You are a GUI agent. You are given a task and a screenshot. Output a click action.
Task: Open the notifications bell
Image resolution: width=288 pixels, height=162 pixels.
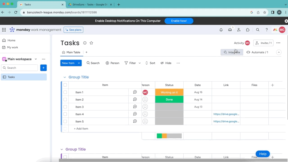(221, 30)
